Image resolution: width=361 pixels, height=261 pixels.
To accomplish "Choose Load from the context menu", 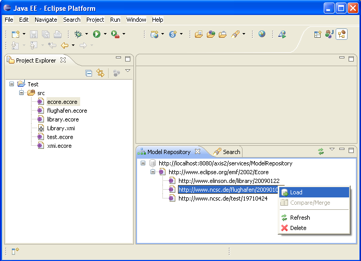I will [314, 192].
